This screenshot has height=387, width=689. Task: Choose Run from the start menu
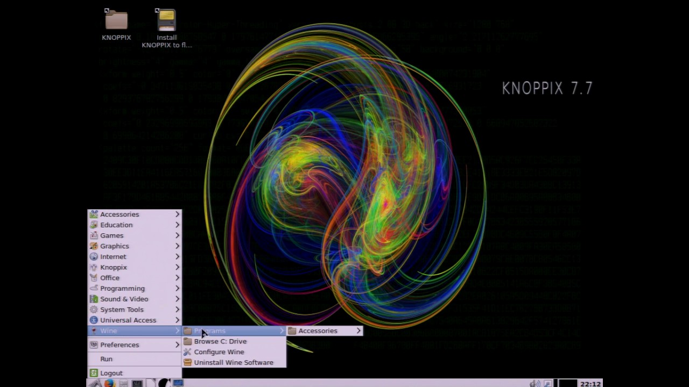135,359
